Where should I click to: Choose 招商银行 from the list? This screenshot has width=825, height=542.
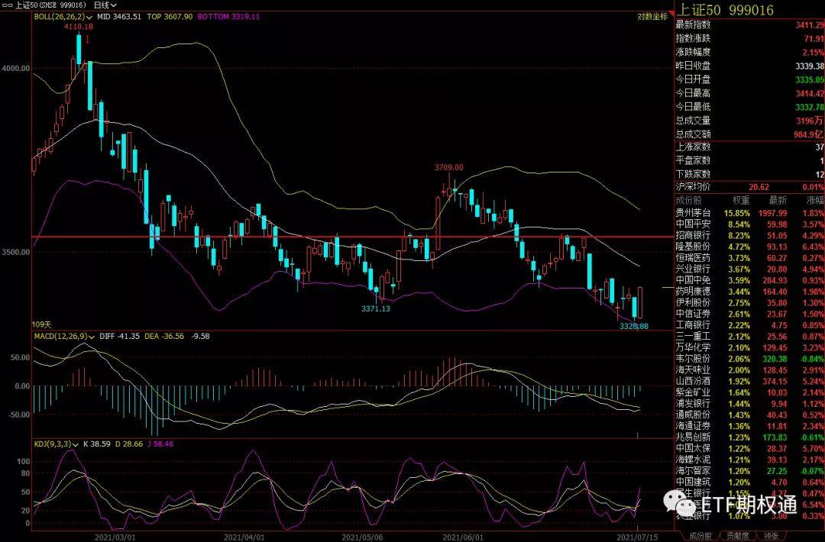(693, 237)
